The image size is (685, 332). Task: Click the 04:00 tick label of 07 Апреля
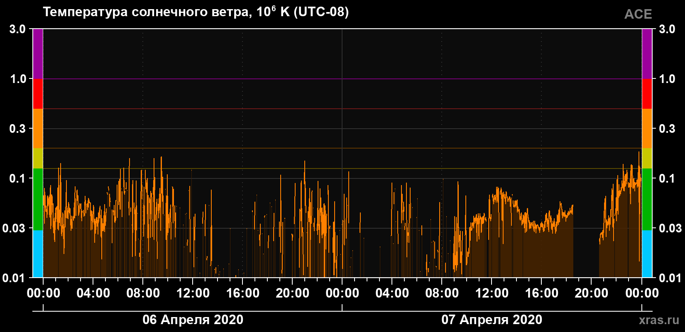pos(392,293)
